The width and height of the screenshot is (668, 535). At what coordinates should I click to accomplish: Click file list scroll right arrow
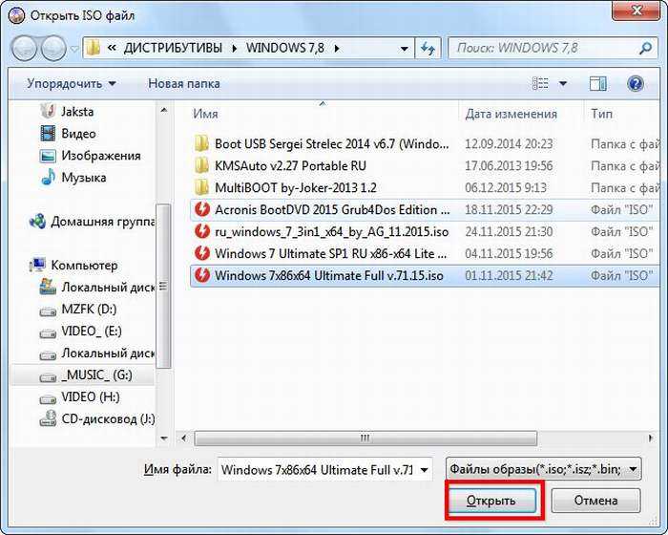(651, 439)
